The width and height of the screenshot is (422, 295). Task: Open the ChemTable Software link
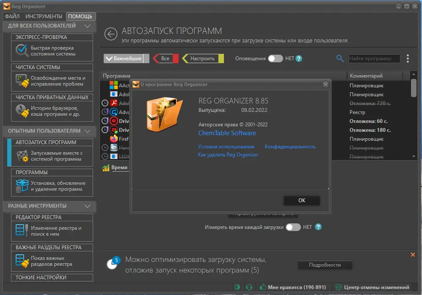click(x=227, y=133)
